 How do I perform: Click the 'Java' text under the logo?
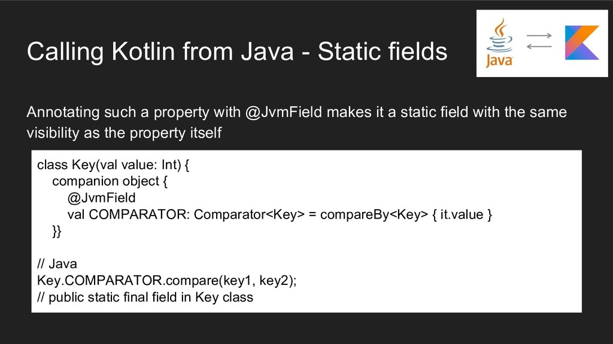(499, 61)
